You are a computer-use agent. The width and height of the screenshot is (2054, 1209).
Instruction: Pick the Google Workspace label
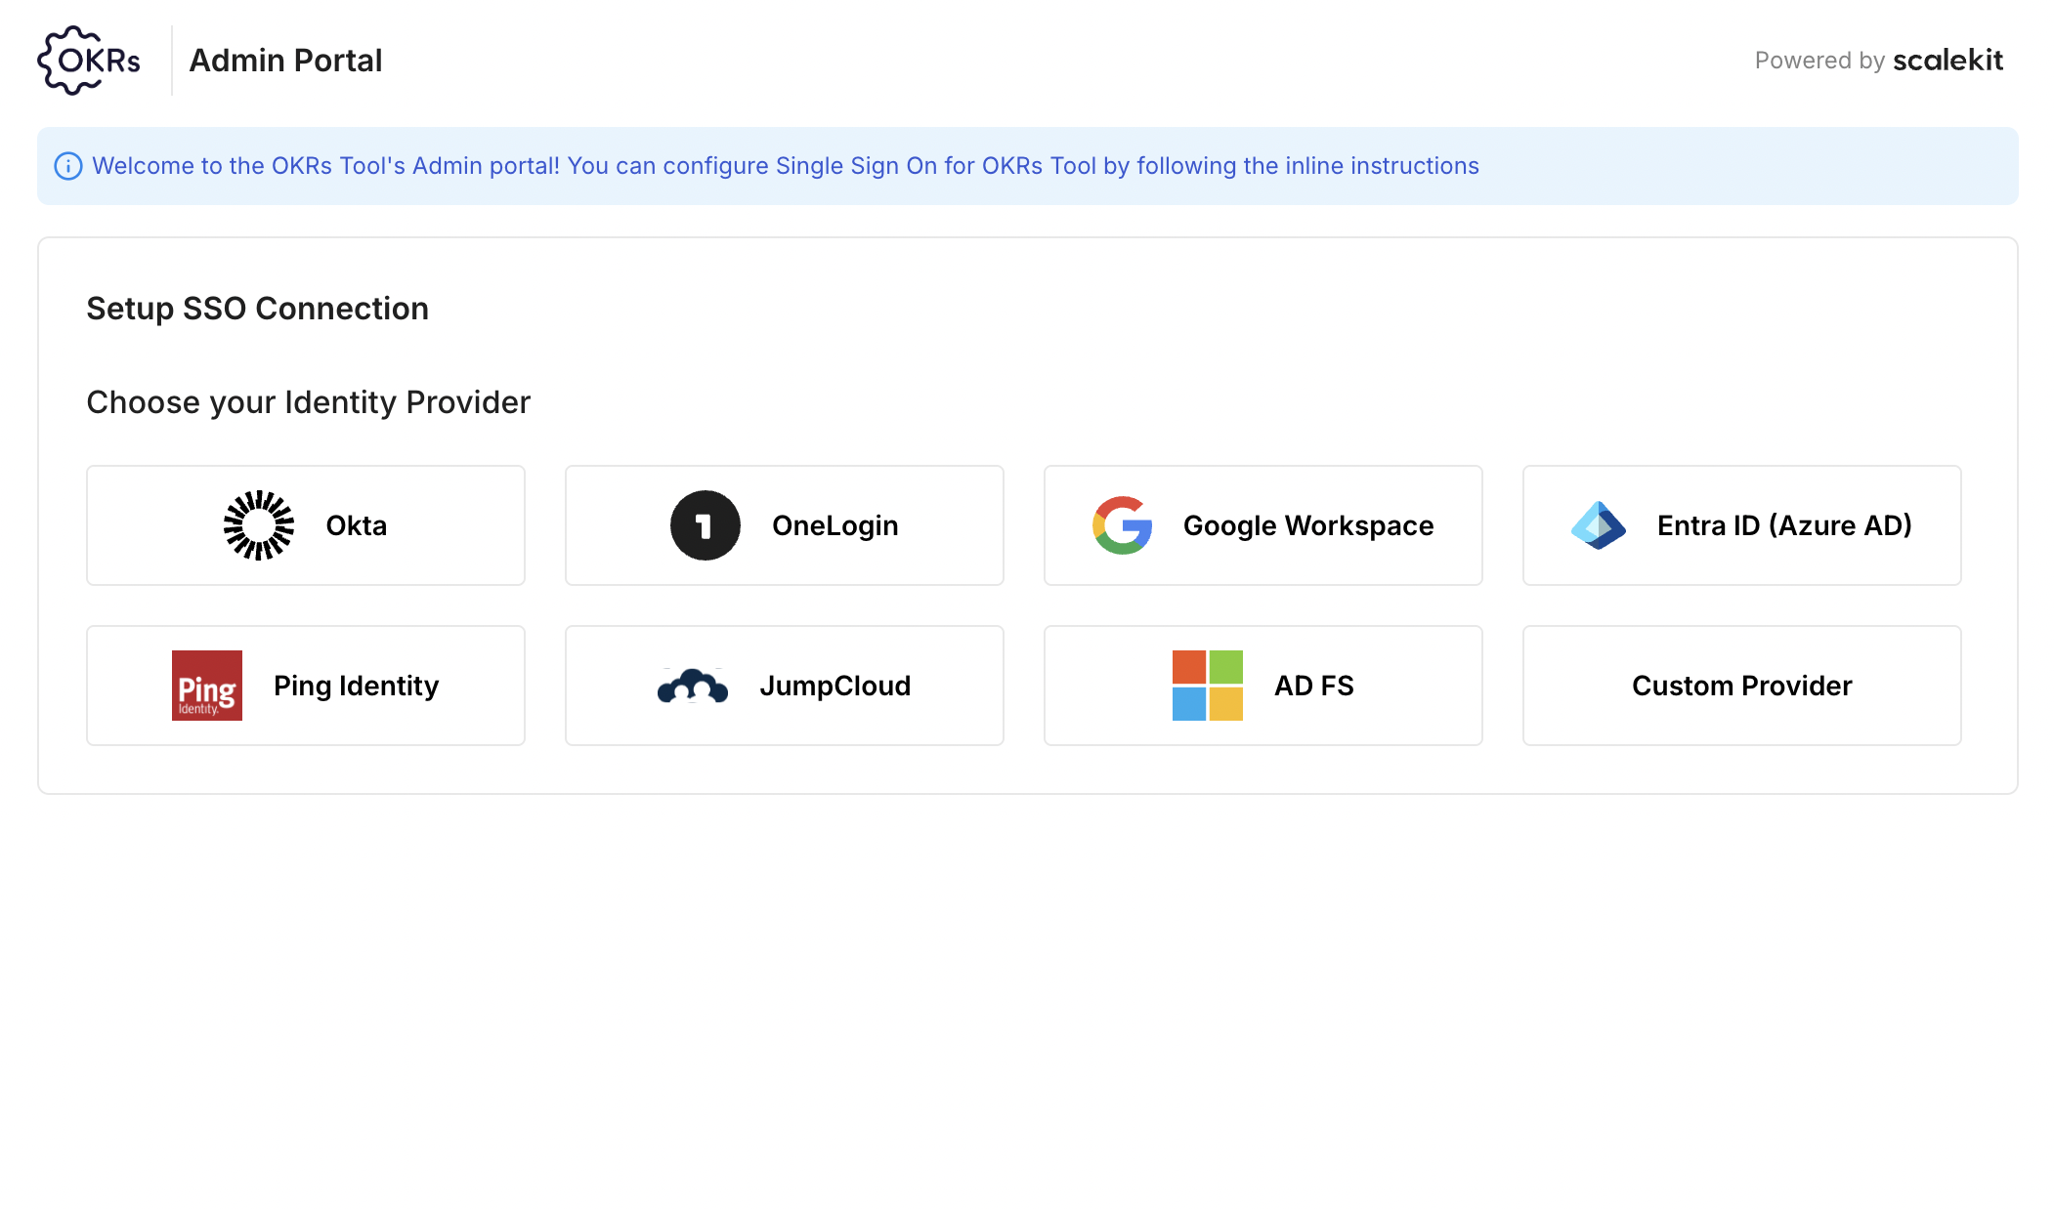click(1308, 525)
